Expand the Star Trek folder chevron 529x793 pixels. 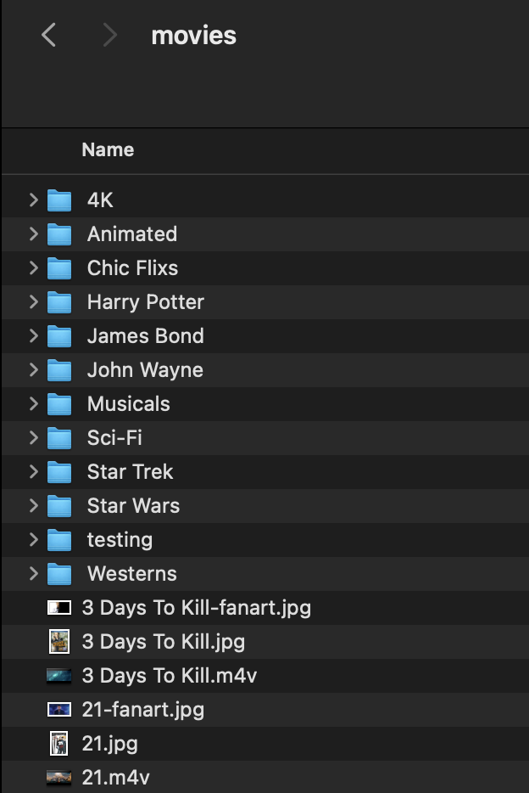33,471
